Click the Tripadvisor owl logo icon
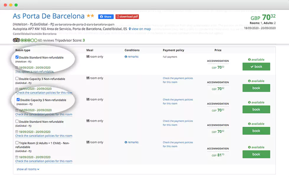Viewport: 289px width, 177px height. point(16,40)
